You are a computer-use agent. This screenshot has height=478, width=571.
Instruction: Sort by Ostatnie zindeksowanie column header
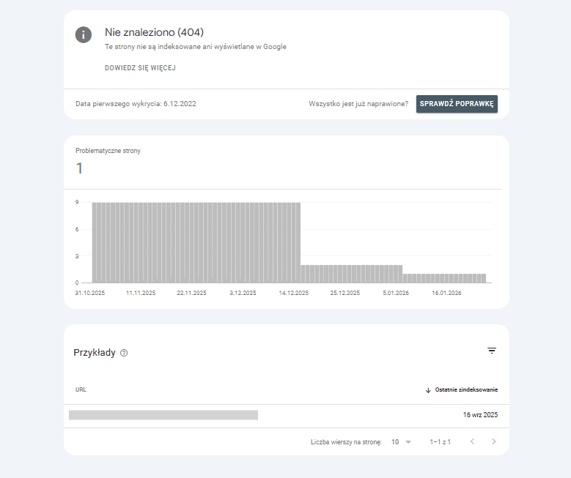[466, 389]
